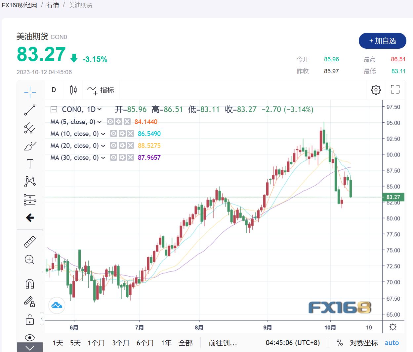Toggle lock all drawing tools
The width and height of the screenshot is (413, 352).
30,320
